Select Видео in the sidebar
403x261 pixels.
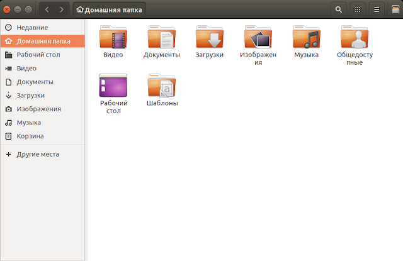[43, 69]
